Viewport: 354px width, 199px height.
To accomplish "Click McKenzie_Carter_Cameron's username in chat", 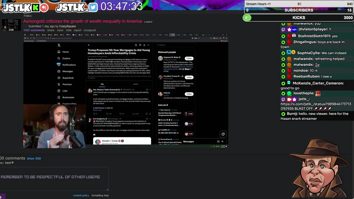I will (318, 83).
